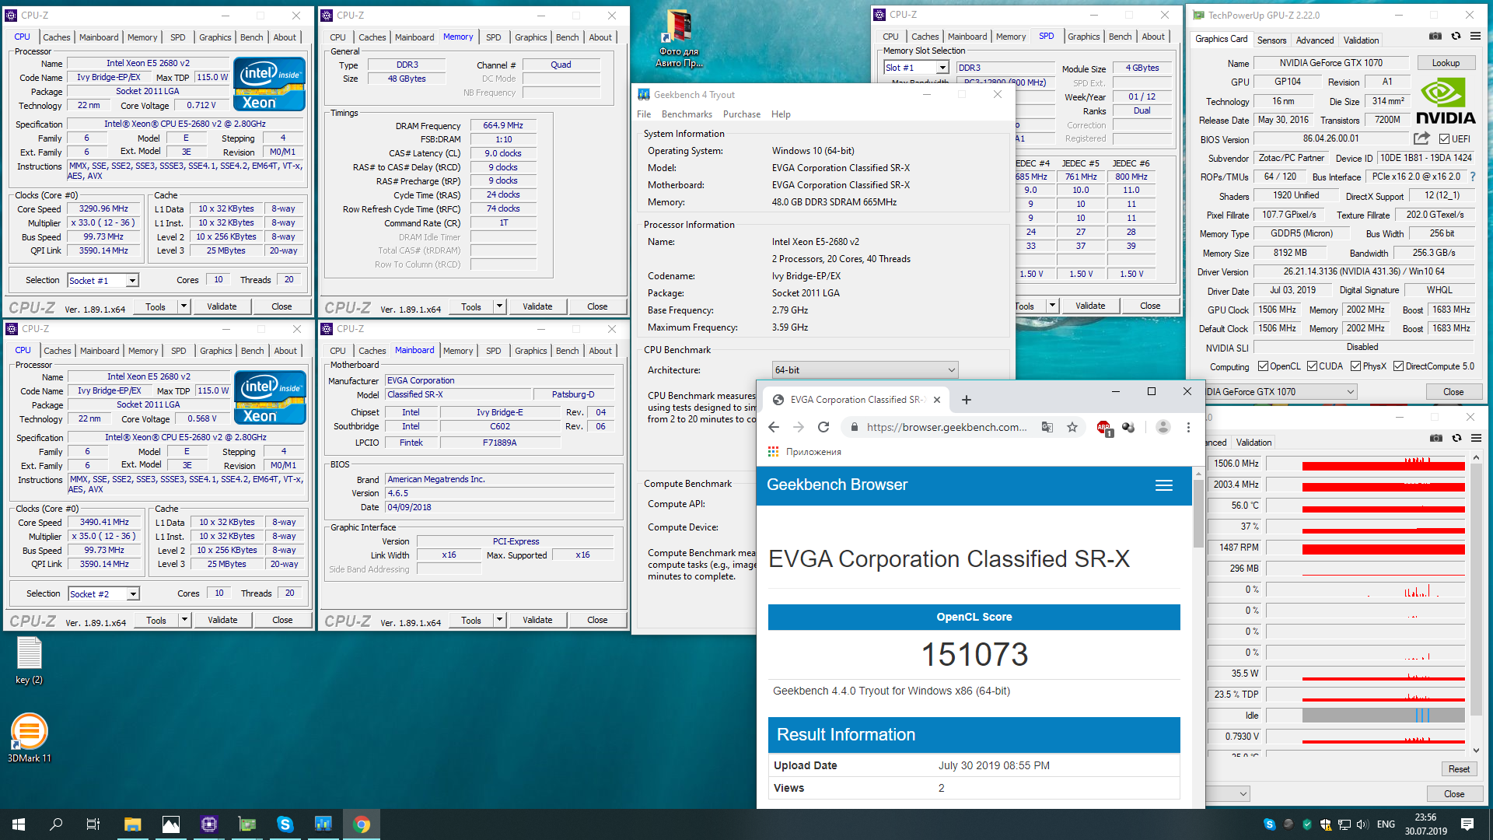Click the Reset button in GPU-Z sensors window
The image size is (1493, 840).
pyautogui.click(x=1459, y=769)
